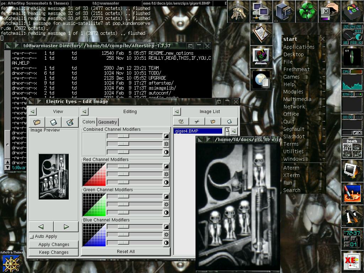Launch the filing cabinet icon in the Wharf
The width and height of the screenshot is (364, 273).
tap(284, 11)
